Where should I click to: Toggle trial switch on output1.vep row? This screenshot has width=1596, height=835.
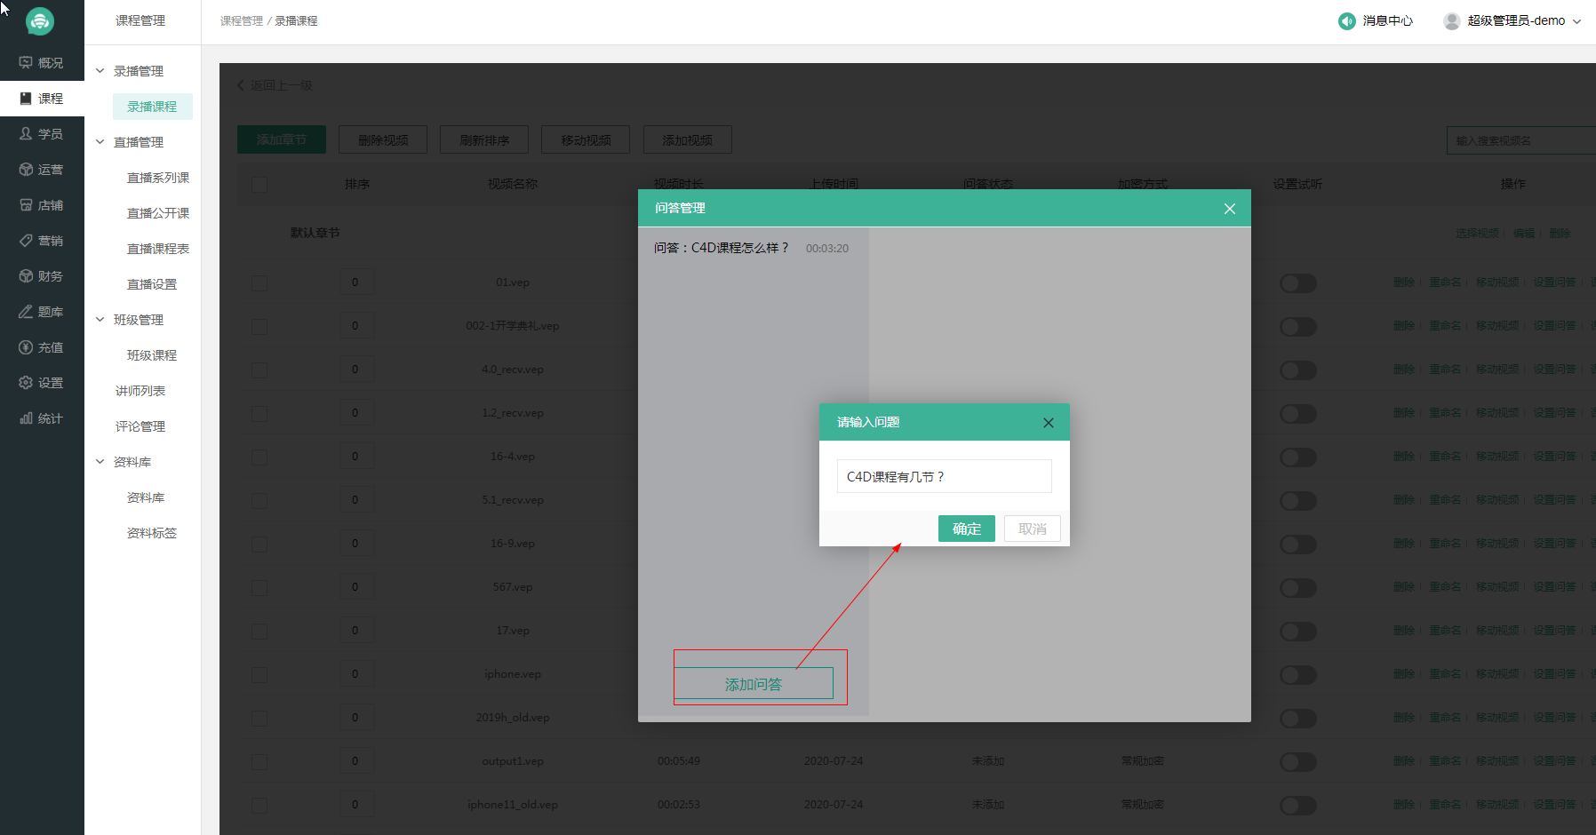click(x=1297, y=762)
